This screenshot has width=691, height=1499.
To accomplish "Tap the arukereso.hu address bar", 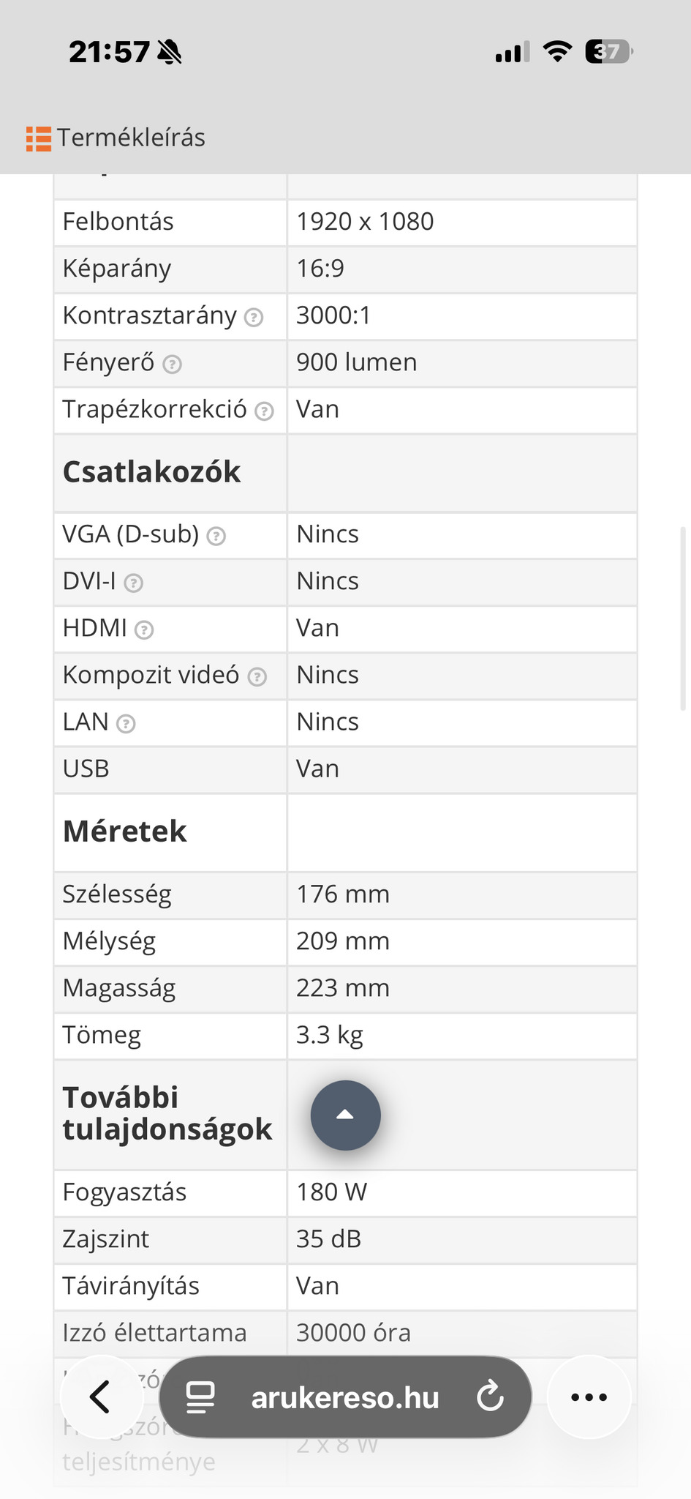I will coord(345,1398).
